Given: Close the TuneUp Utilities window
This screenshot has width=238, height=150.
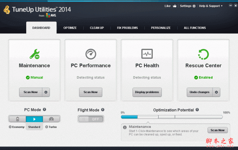Looking at the screenshot, I should (236, 6).
